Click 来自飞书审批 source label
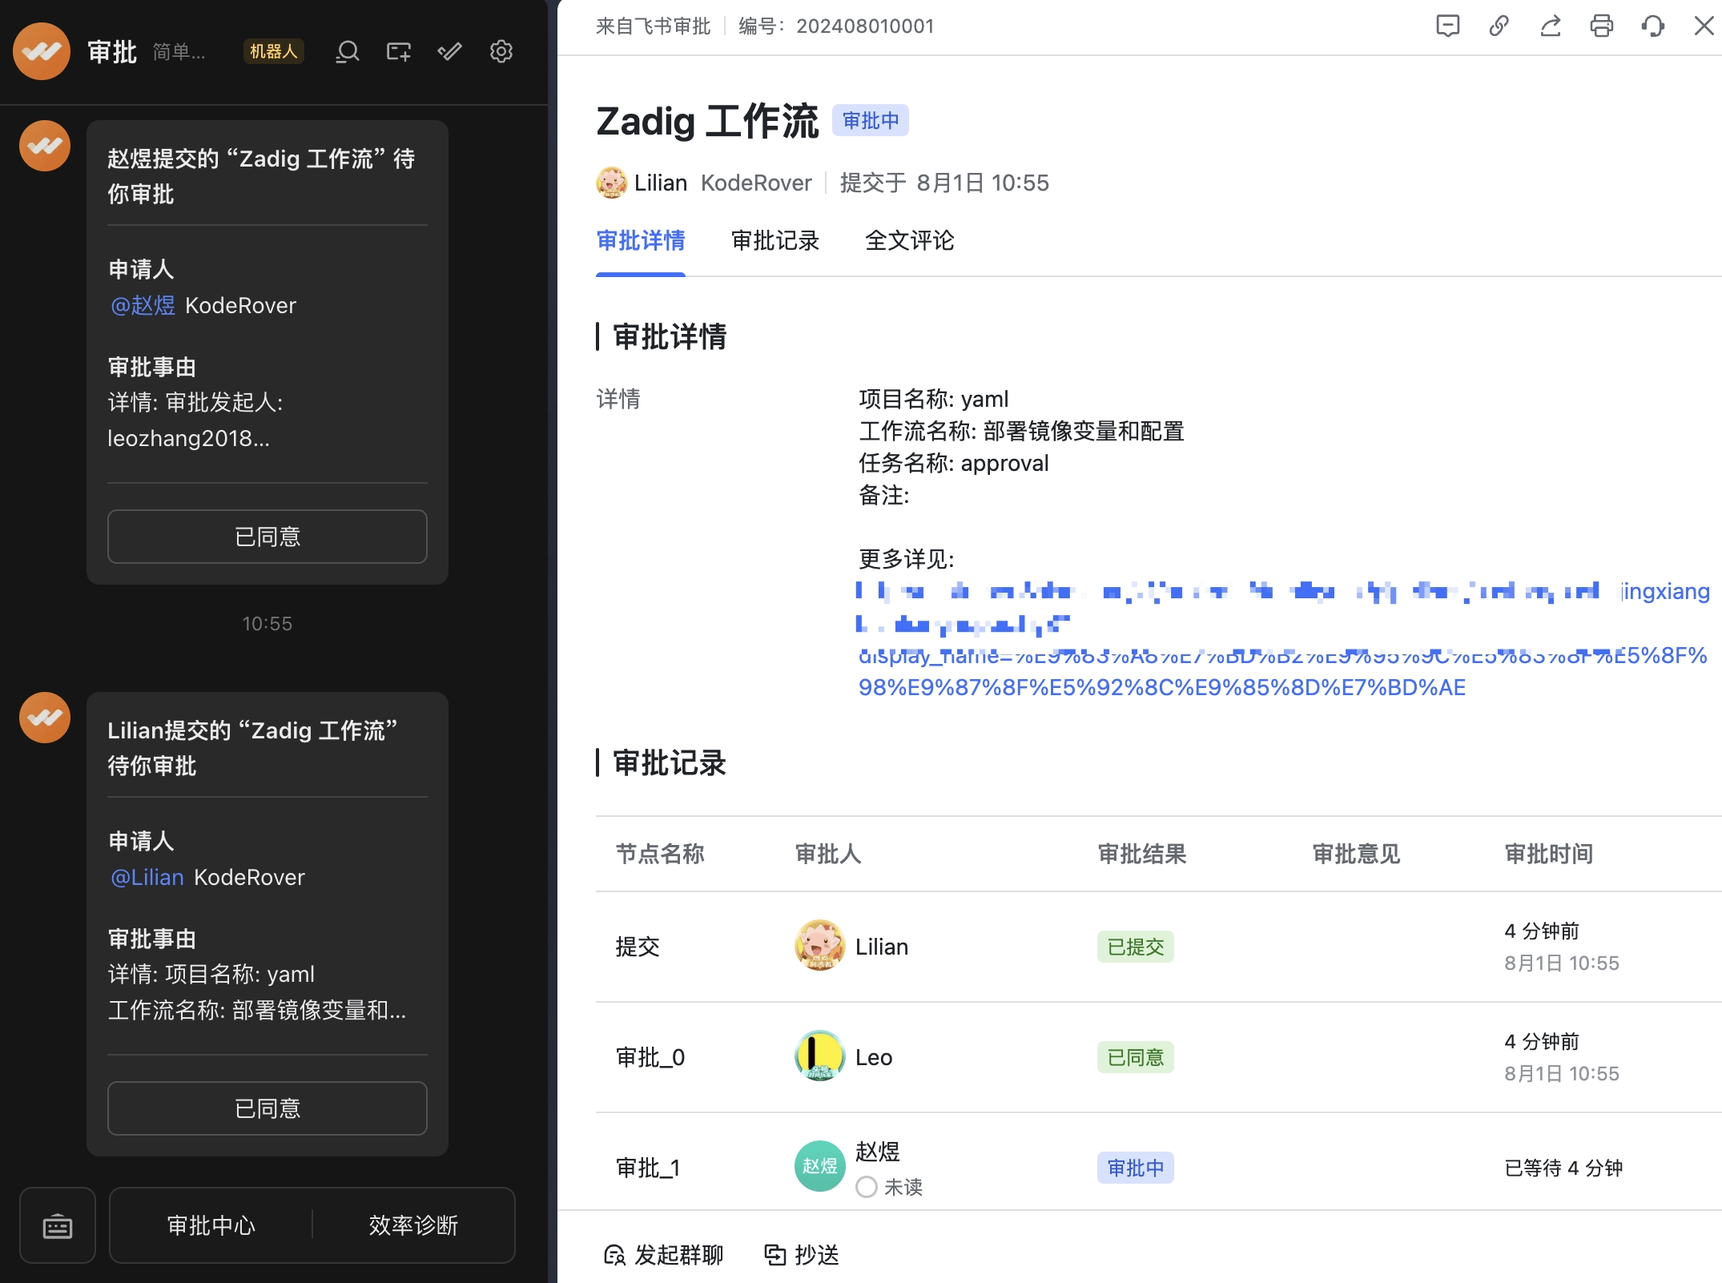The height and width of the screenshot is (1283, 1722). point(654,26)
